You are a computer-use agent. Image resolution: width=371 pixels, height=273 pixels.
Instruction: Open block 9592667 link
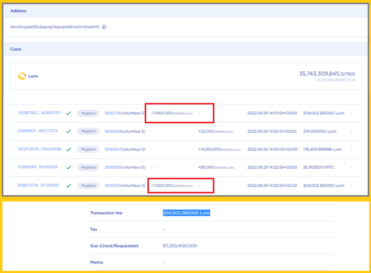click(x=113, y=149)
